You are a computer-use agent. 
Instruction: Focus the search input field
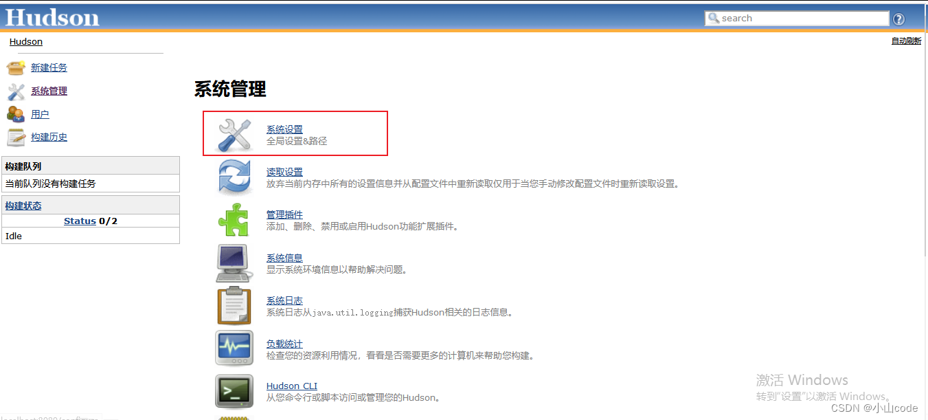coord(797,19)
